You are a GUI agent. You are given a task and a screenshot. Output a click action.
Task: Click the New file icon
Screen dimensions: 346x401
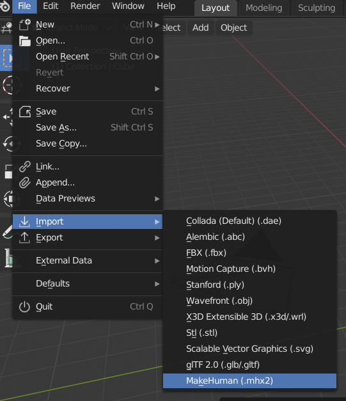[x=24, y=25]
